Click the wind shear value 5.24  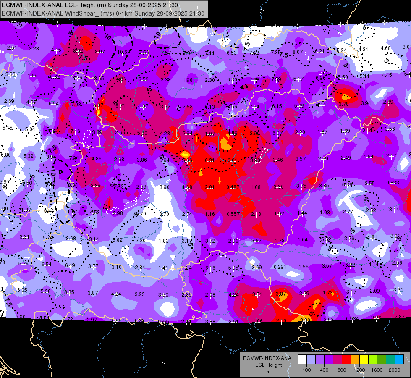coord(342,50)
